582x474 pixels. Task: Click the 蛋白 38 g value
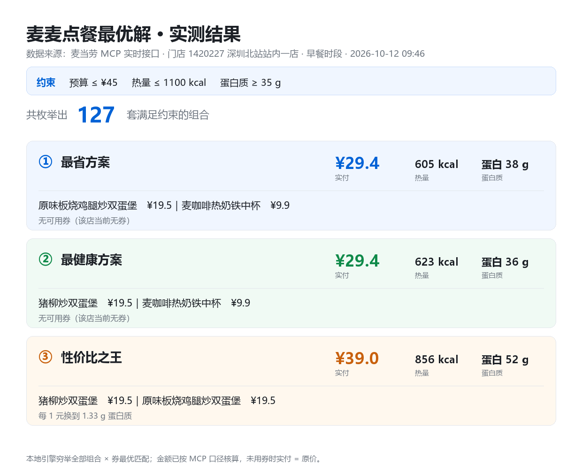point(505,165)
